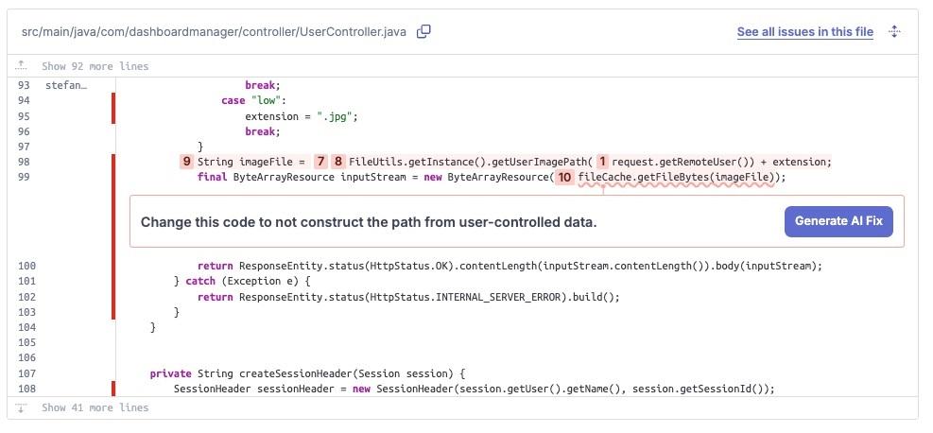Select flow step 10 before fileCache.getFileBytes
Image resolution: width=933 pixels, height=433 pixels.
[x=564, y=177]
